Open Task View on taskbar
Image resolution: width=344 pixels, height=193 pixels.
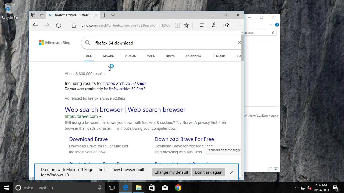click(112, 188)
